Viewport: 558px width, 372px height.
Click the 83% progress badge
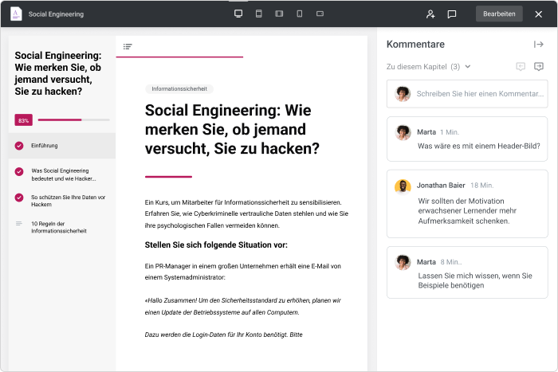23,120
